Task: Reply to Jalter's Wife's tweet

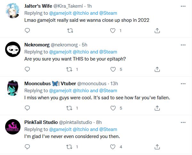Action: click(27, 31)
